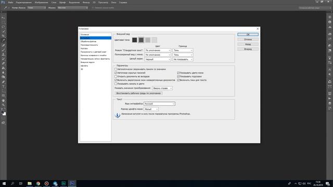This screenshot has width=333, height=187.
Task: Open 'Полноэкранный вид с меню' color dropdown
Action: tap(158, 55)
